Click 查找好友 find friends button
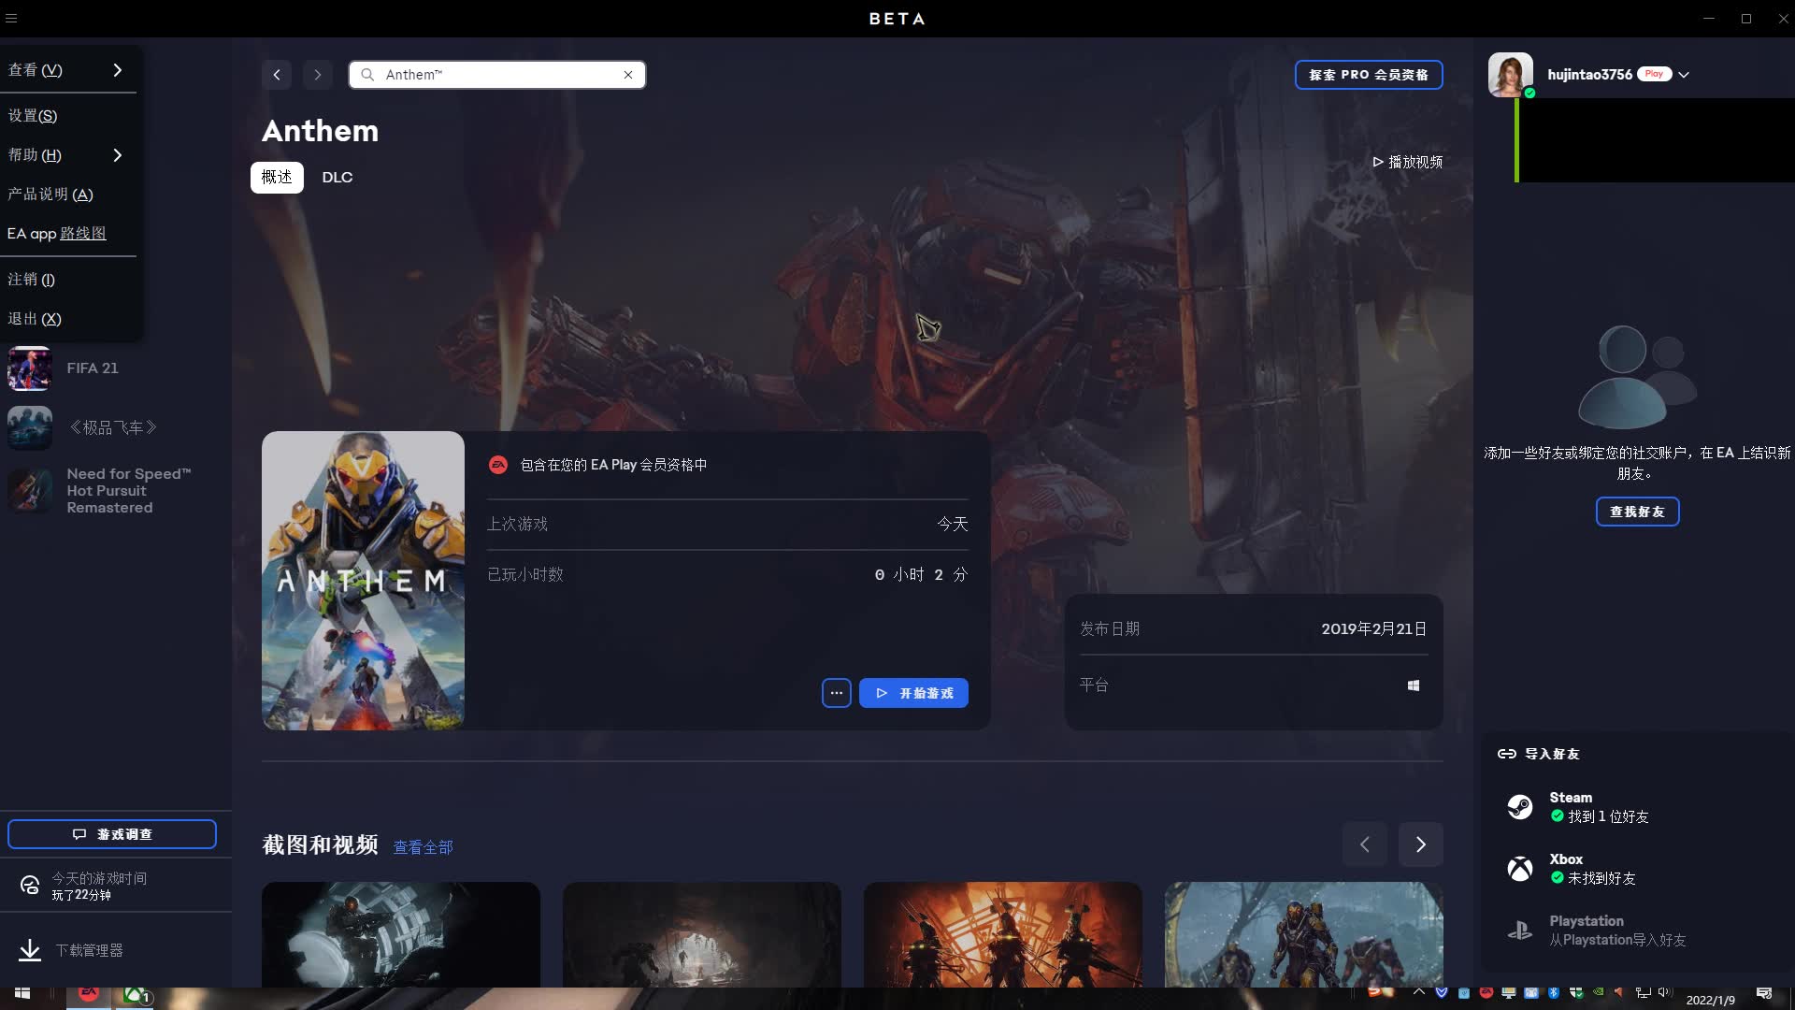 [x=1637, y=512]
